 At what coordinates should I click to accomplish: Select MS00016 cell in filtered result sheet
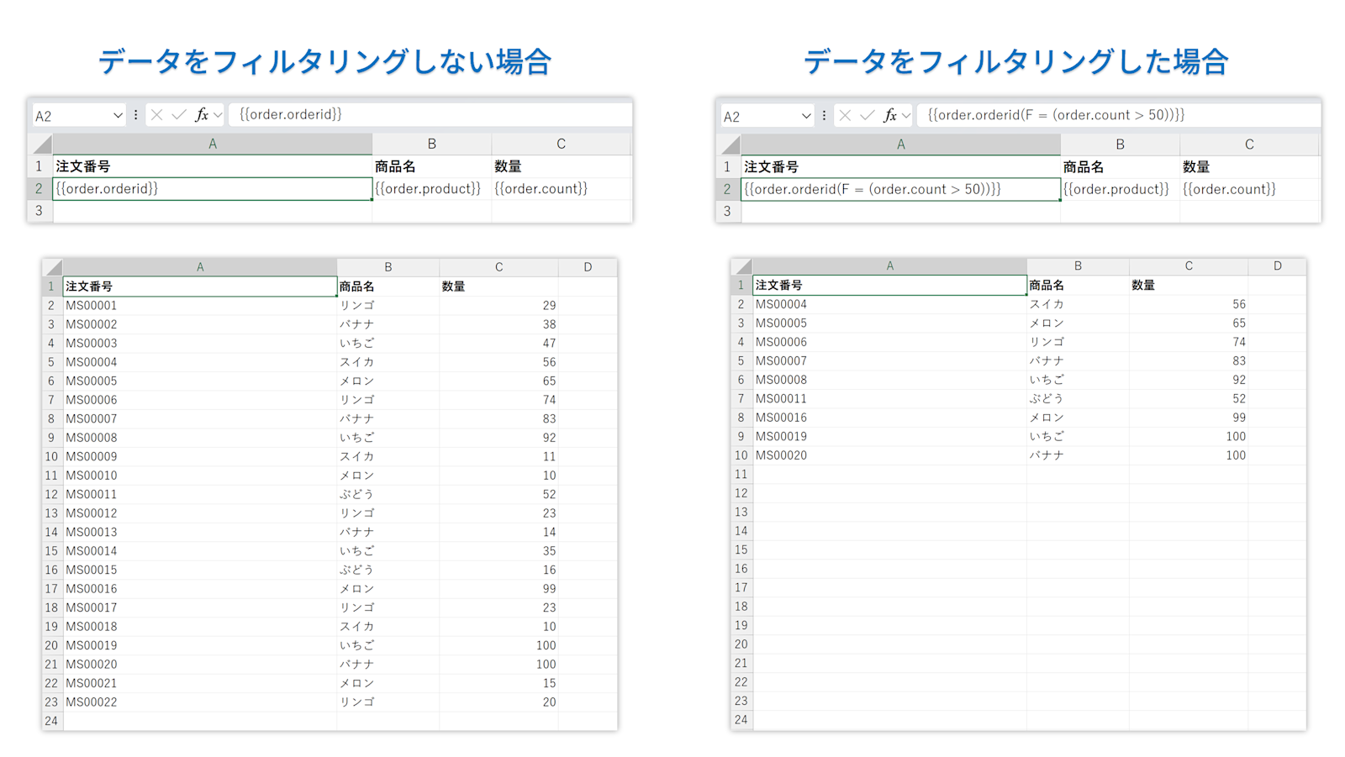[x=889, y=418]
